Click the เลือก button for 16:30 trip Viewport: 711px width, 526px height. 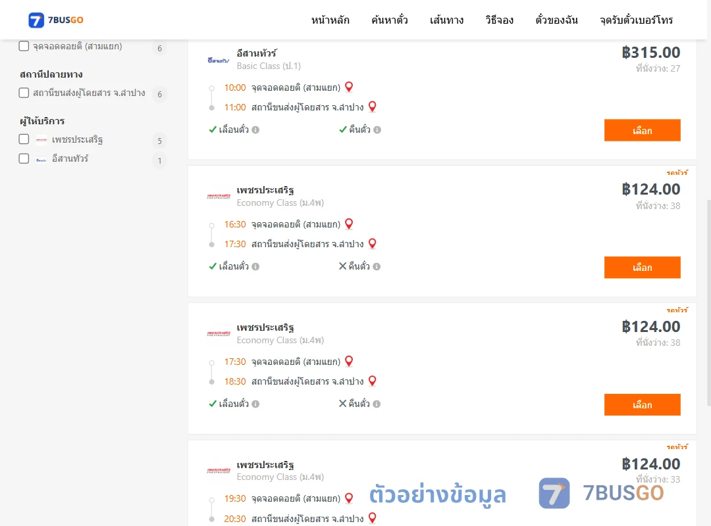point(642,268)
